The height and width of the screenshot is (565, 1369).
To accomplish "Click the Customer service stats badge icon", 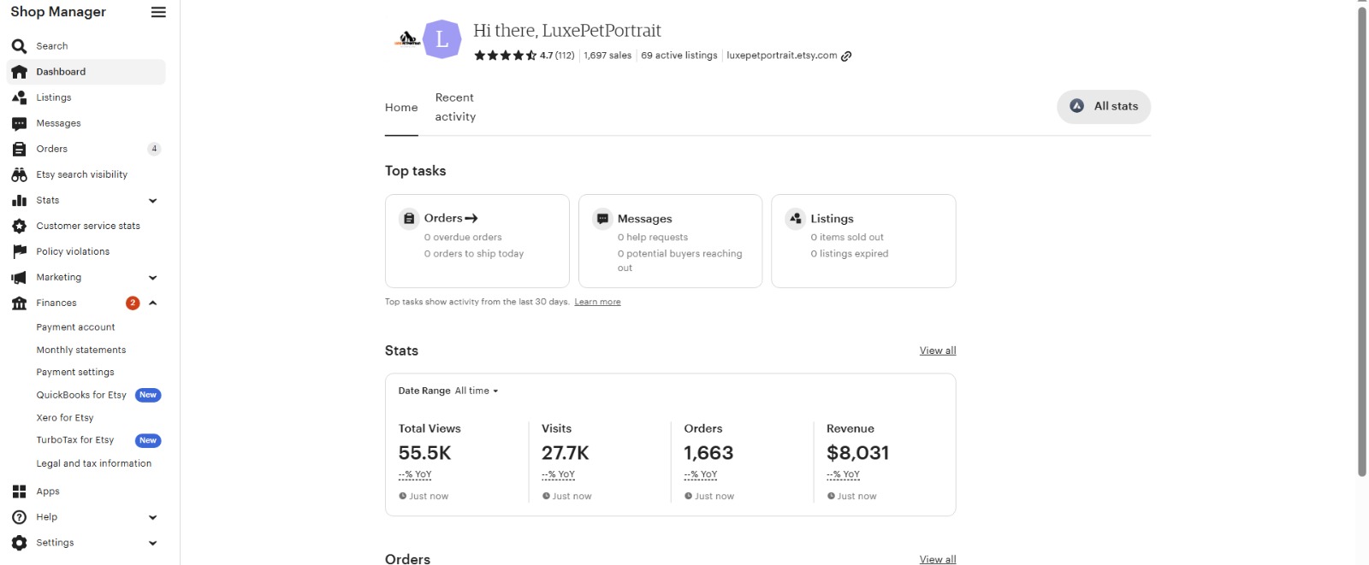I will [19, 226].
